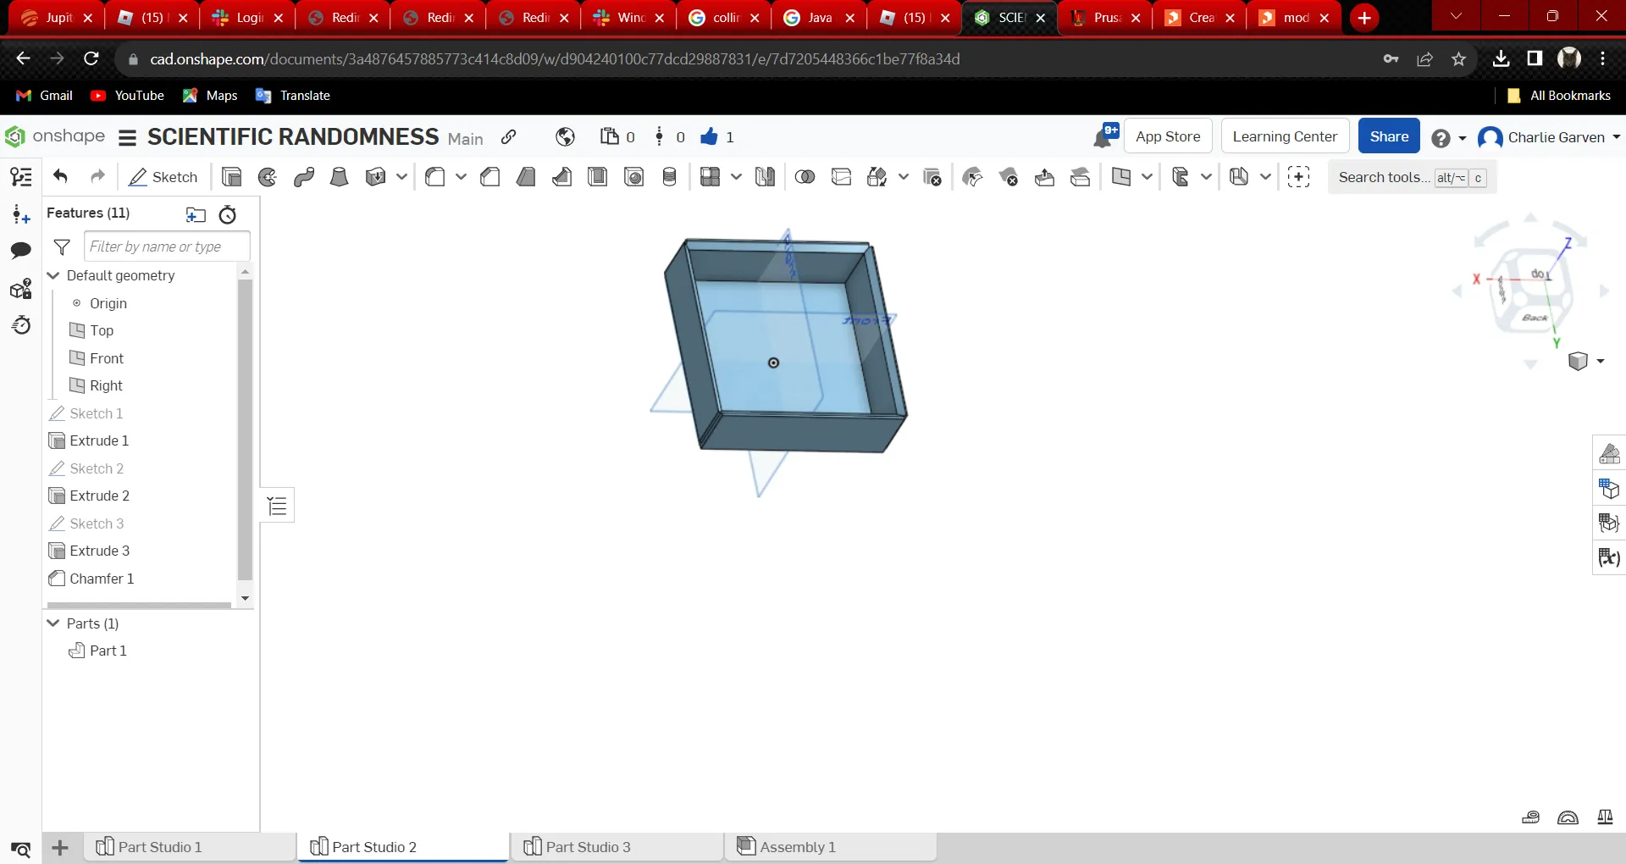This screenshot has height=864, width=1626.
Task: Show the Top plane in feature list
Action: coord(102,330)
